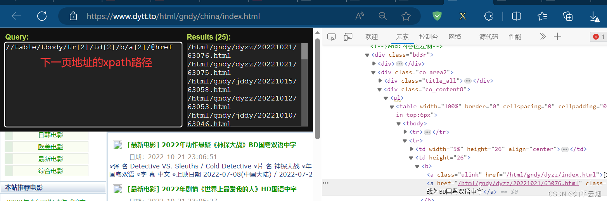Open Collections panel
The width and height of the screenshot is (607, 201).
click(x=568, y=16)
